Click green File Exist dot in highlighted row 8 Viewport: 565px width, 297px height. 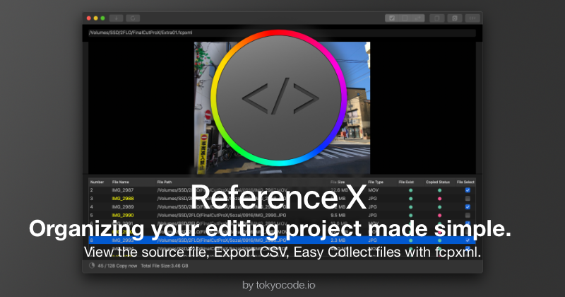pyautogui.click(x=410, y=240)
